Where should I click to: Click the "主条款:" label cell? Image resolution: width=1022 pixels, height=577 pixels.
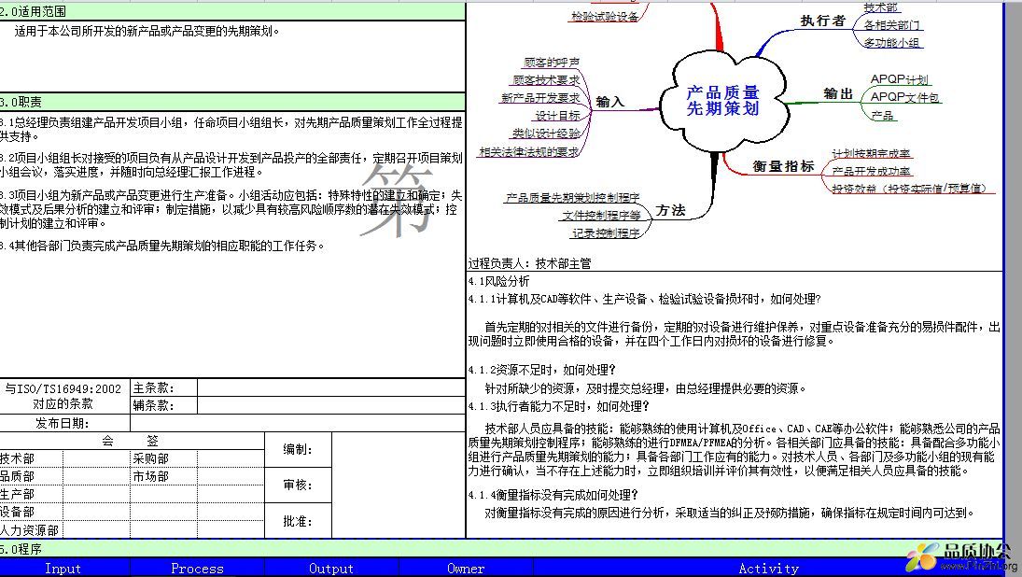(163, 387)
